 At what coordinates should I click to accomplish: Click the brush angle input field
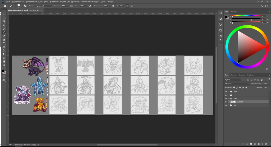click(x=121, y=6)
